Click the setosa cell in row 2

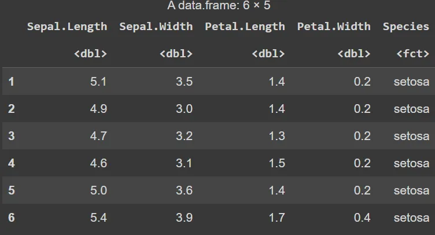411,109
